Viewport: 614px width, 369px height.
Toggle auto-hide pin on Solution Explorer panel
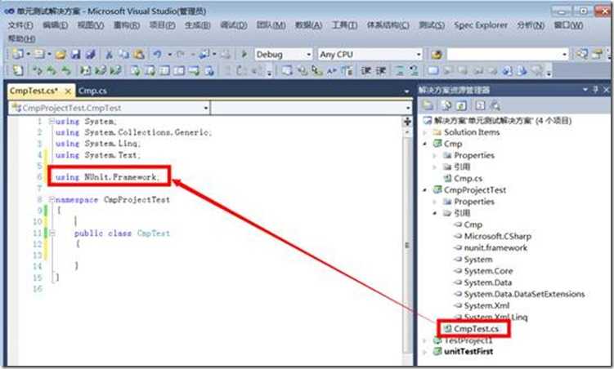pos(595,90)
